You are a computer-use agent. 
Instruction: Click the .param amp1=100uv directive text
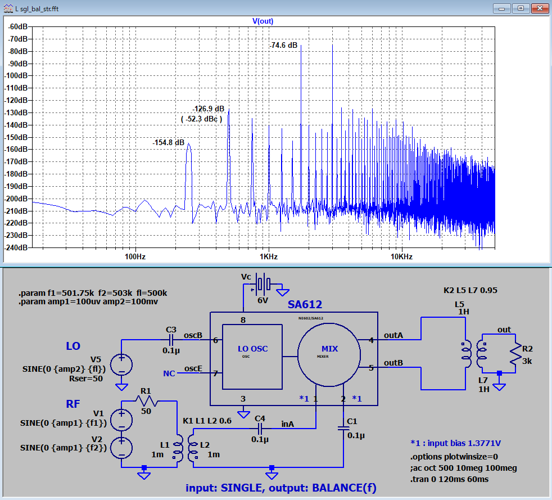tap(88, 302)
